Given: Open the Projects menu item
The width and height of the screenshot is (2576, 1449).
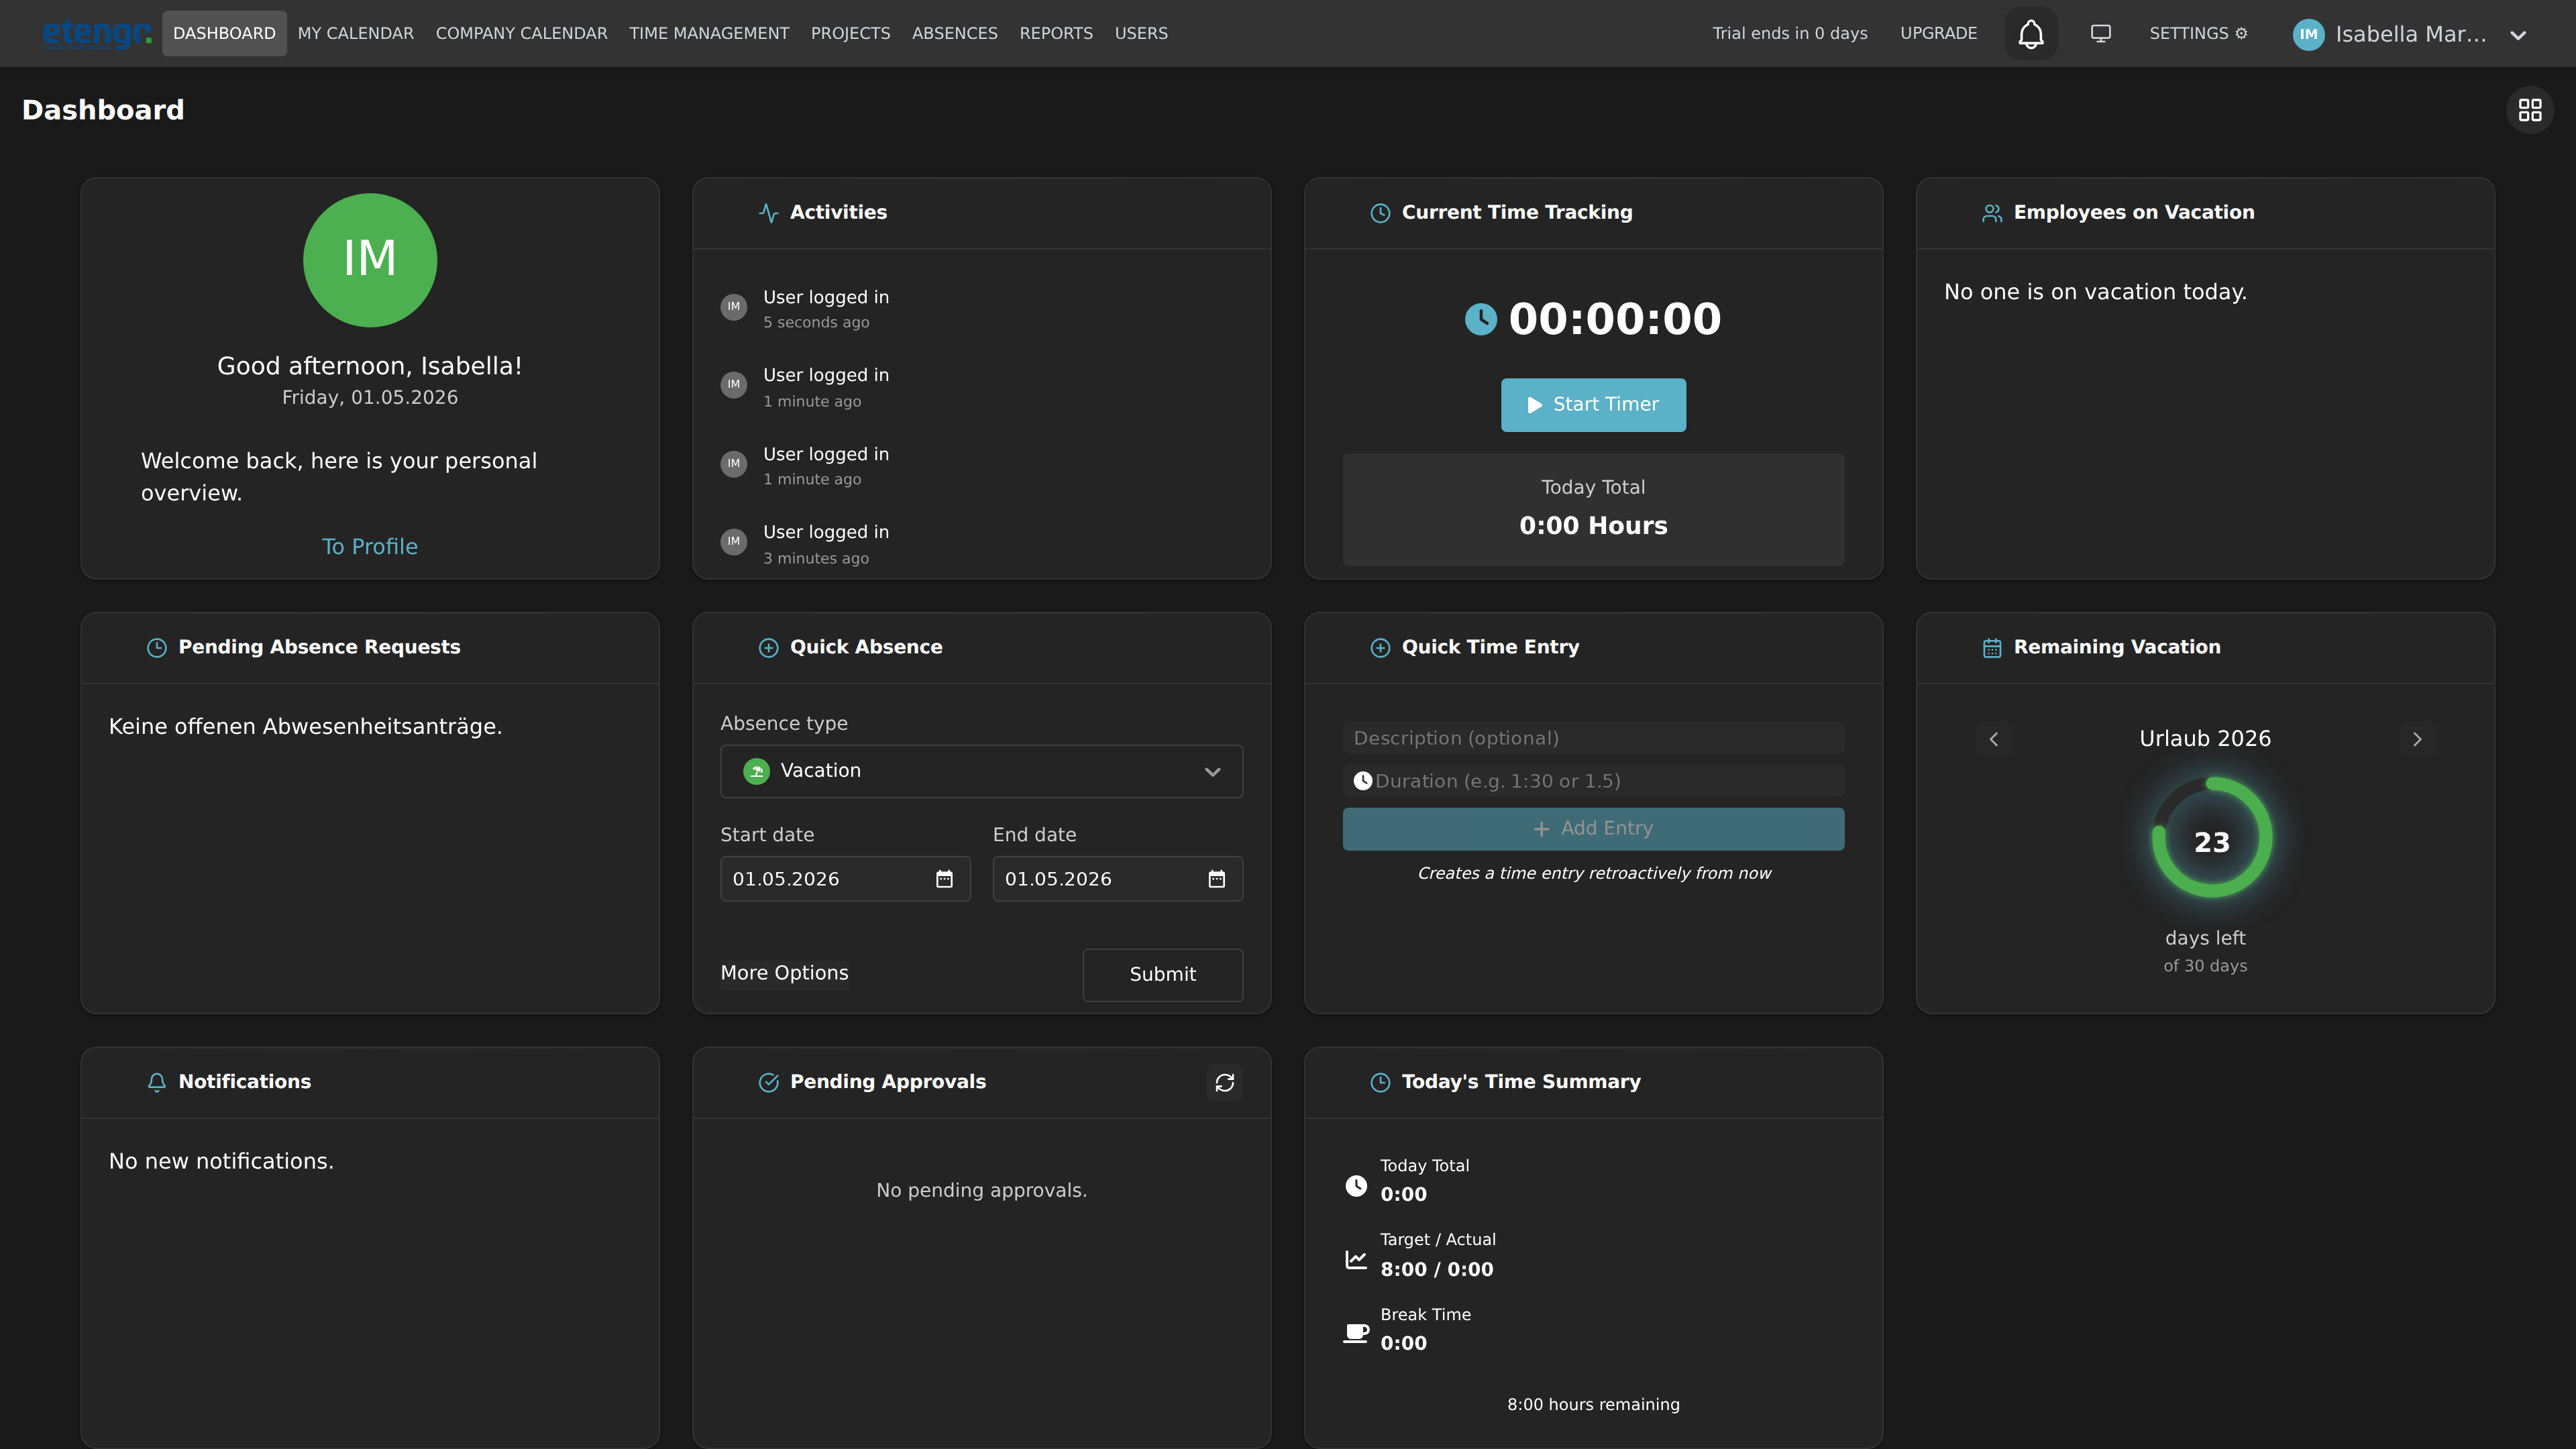Looking at the screenshot, I should [850, 34].
